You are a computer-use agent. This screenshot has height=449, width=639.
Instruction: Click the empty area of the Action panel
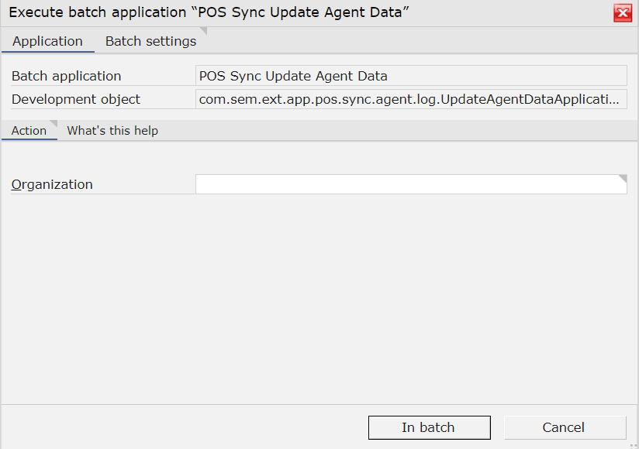(x=319, y=297)
